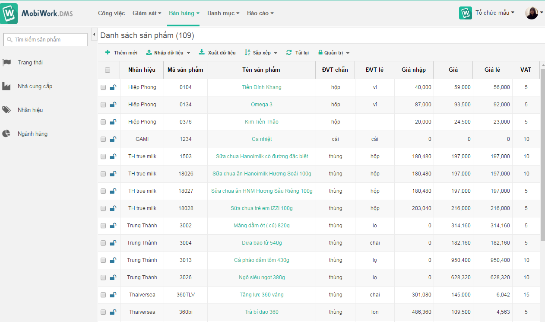Click the lock icon in row 1503
The width and height of the screenshot is (545, 322).
pyautogui.click(x=113, y=156)
